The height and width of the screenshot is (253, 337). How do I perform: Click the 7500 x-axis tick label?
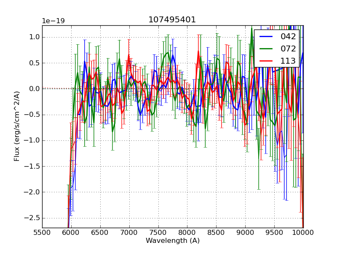click(158, 231)
